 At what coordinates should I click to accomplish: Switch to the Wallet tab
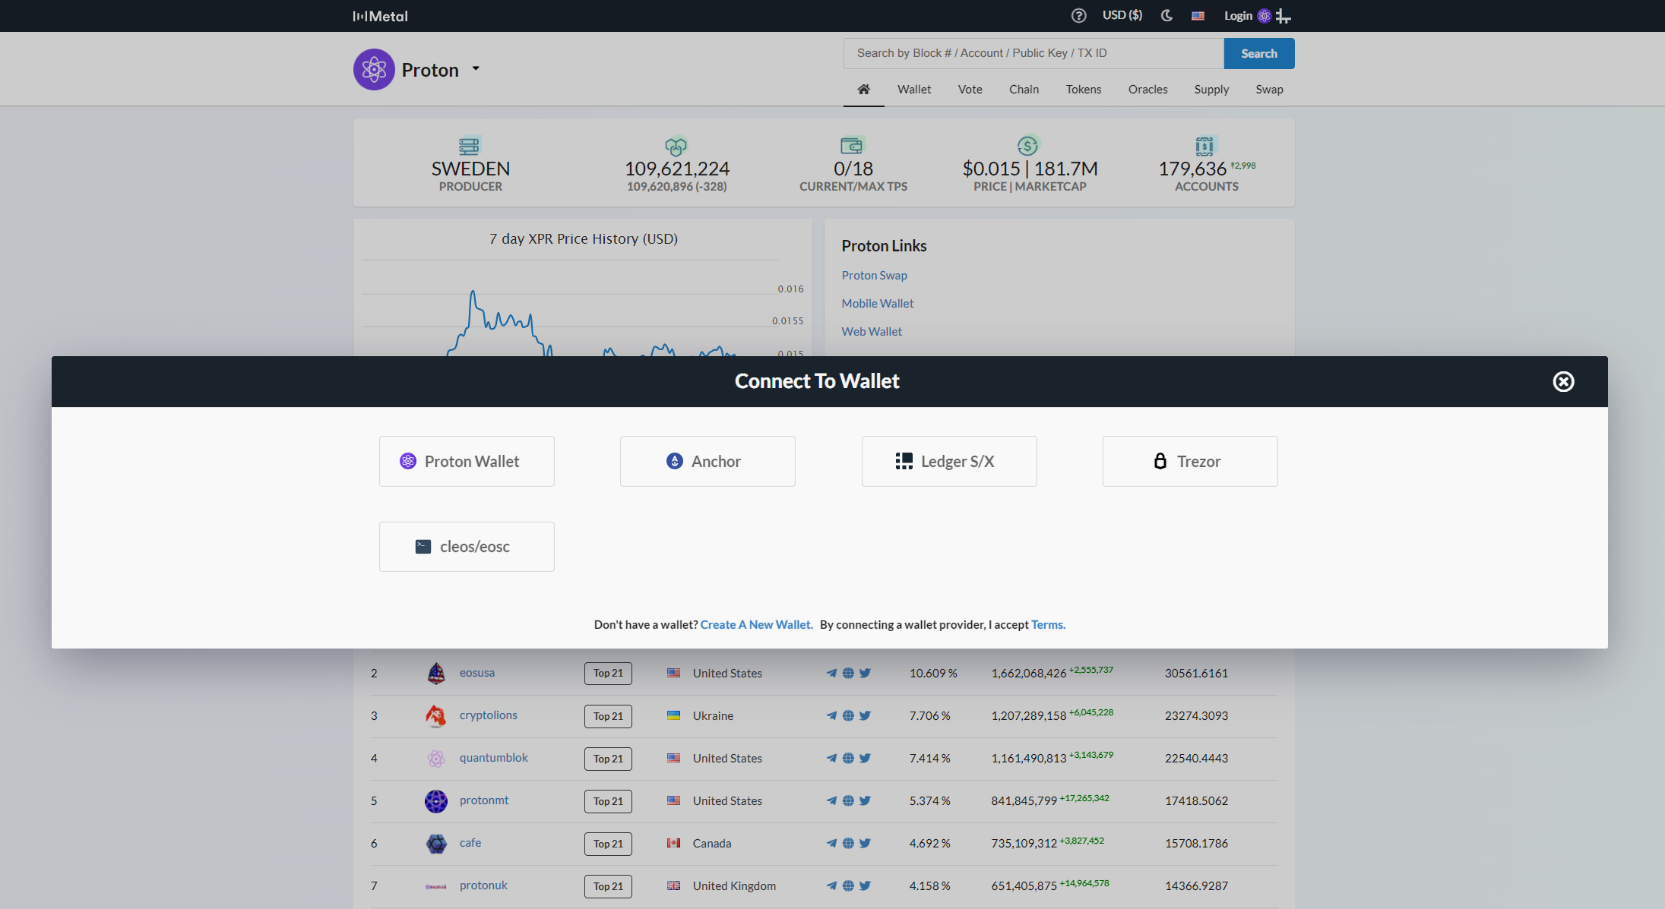point(915,88)
